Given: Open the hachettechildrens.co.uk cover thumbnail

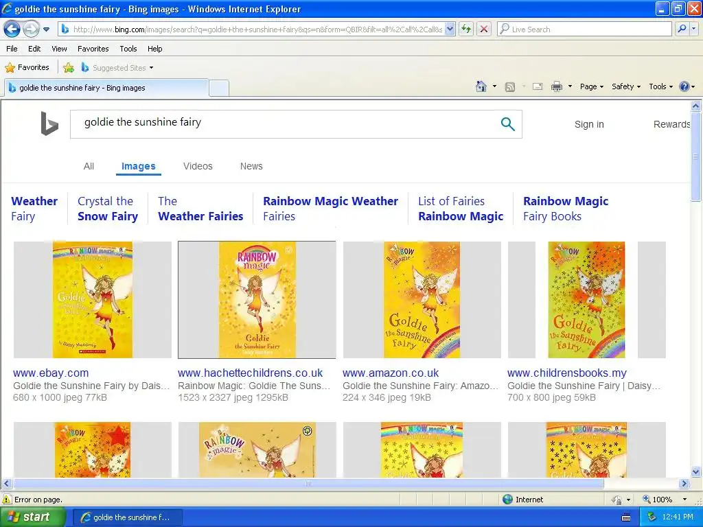Looking at the screenshot, I should coord(257,300).
